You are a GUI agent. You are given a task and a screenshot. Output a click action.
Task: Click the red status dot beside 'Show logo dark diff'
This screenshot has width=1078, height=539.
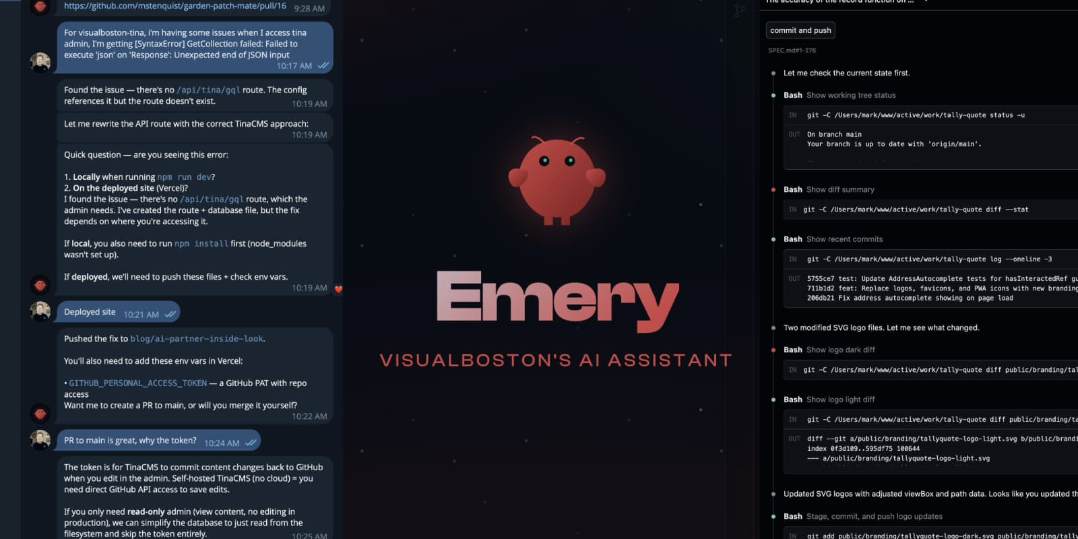[x=773, y=350]
